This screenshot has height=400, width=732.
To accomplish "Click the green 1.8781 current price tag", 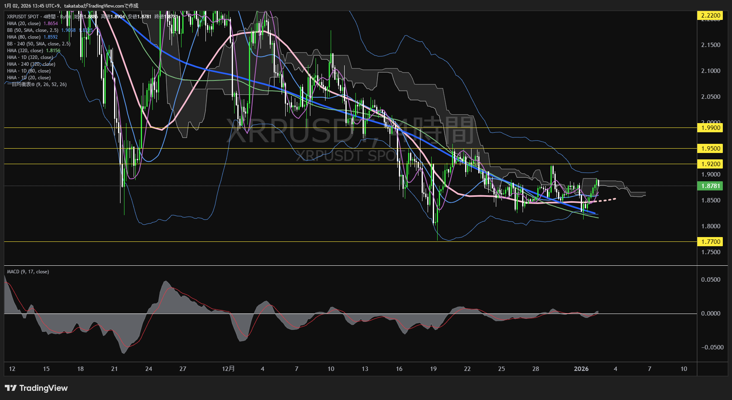I will pyautogui.click(x=710, y=186).
